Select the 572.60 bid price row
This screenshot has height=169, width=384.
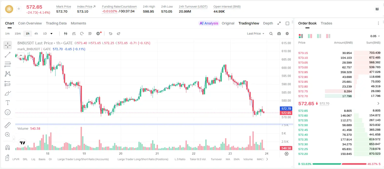[x=339, y=116]
